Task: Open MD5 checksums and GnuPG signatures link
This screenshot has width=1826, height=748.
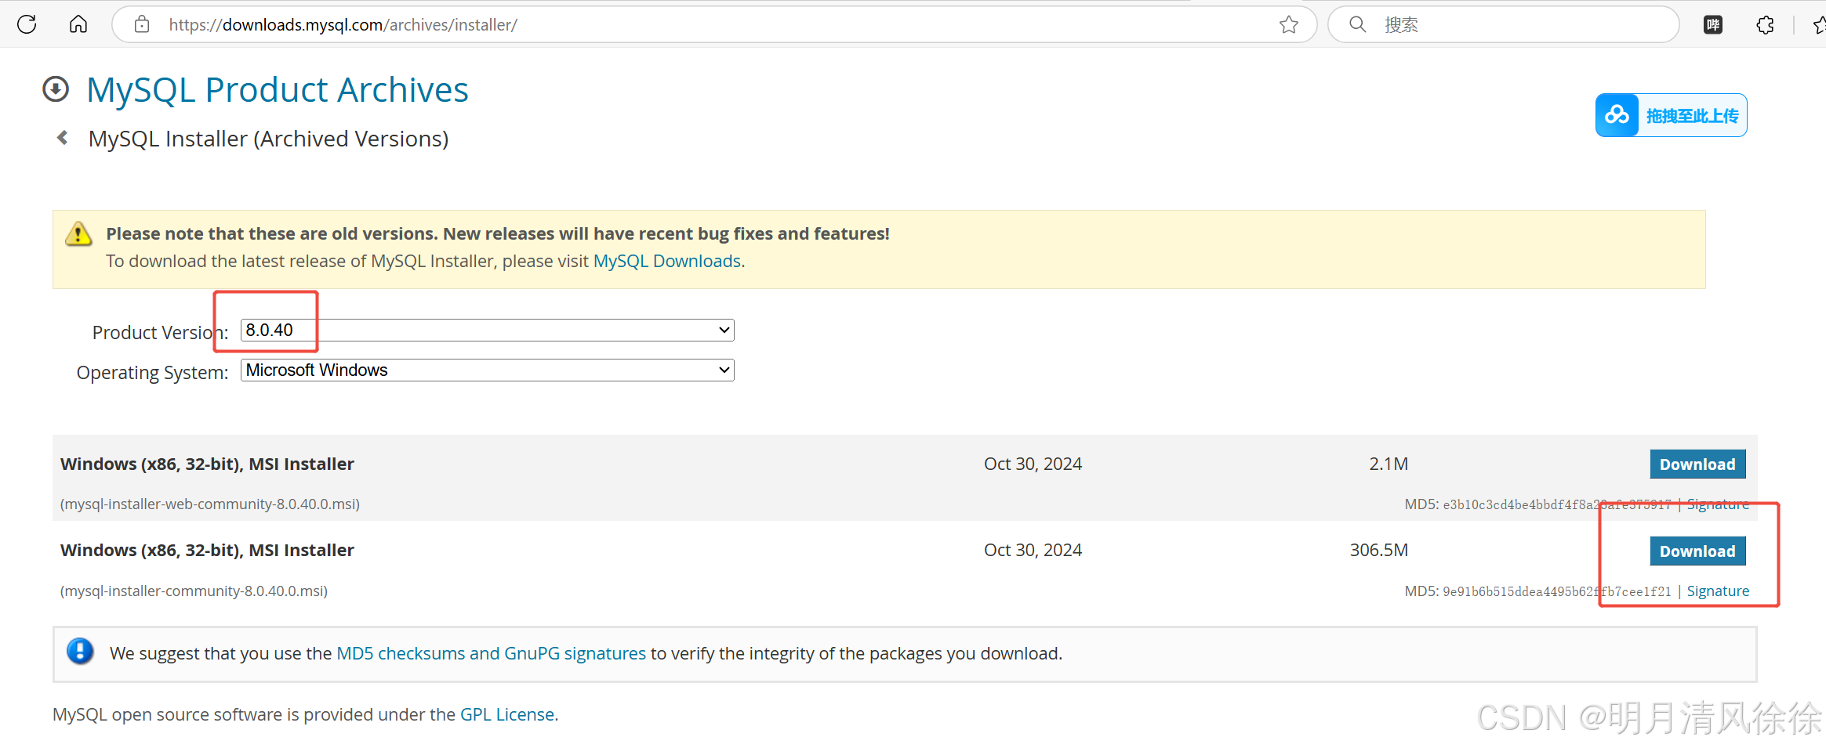Action: click(x=491, y=653)
